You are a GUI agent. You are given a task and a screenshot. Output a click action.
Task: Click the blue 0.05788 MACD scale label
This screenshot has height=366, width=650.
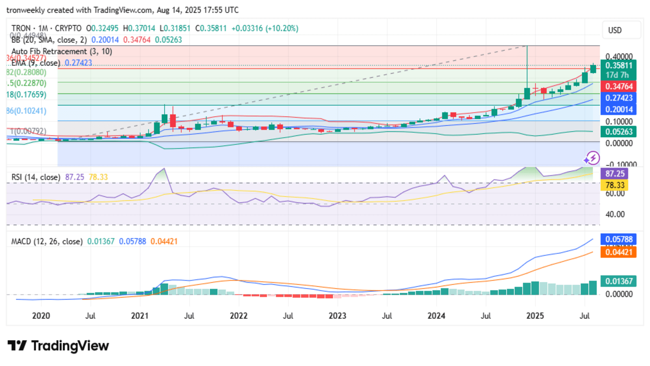(619, 239)
